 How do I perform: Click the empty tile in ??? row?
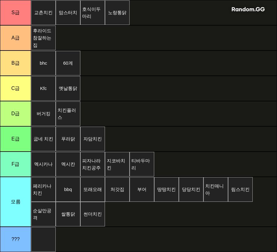pos(43,239)
